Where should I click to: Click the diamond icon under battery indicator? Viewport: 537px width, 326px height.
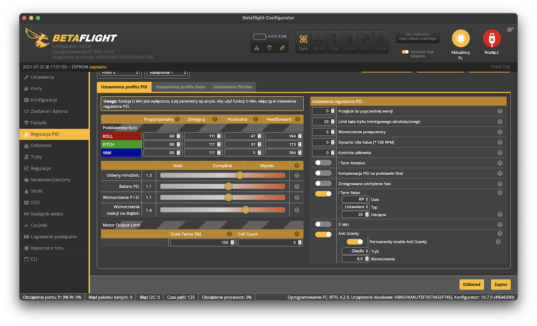point(270,48)
